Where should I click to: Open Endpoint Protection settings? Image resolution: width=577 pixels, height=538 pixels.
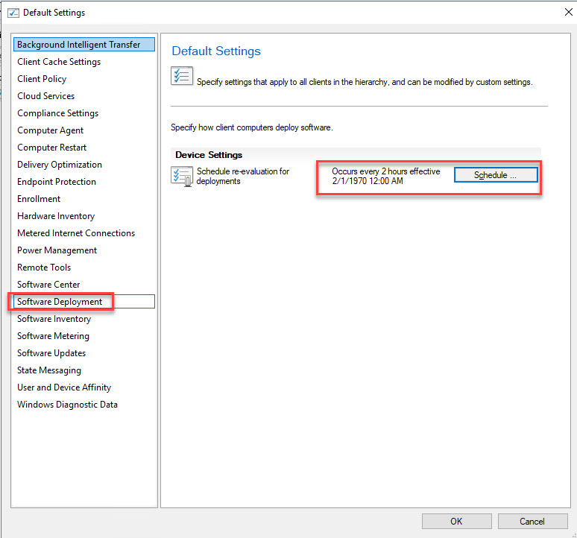click(x=57, y=182)
